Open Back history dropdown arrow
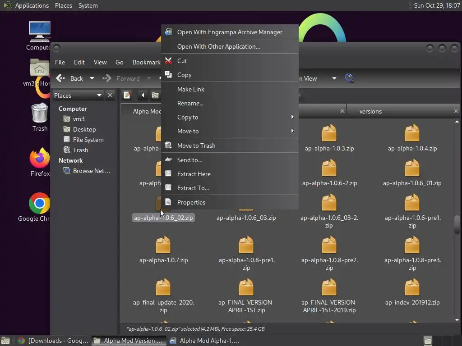 click(x=92, y=78)
